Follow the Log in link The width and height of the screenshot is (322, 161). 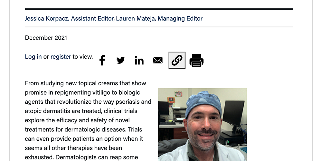click(x=33, y=57)
